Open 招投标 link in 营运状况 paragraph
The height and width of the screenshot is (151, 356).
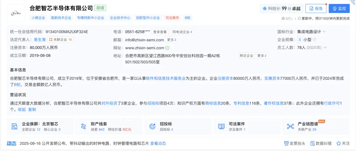(x=153, y=103)
